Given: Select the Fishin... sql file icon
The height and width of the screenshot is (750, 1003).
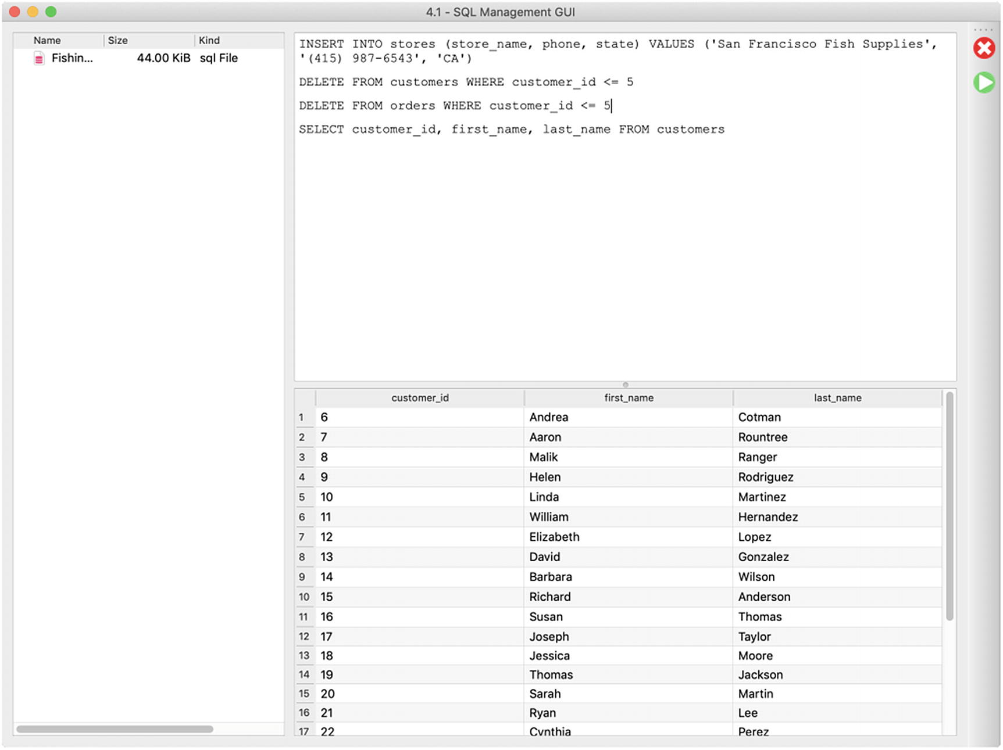Looking at the screenshot, I should coord(39,58).
